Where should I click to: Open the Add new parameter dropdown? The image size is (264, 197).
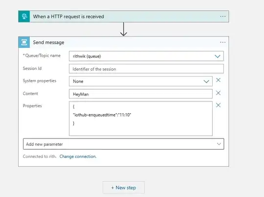pos(123,144)
